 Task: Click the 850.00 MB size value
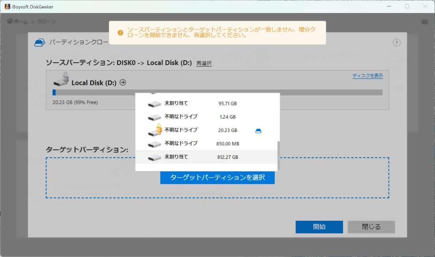coord(227,144)
